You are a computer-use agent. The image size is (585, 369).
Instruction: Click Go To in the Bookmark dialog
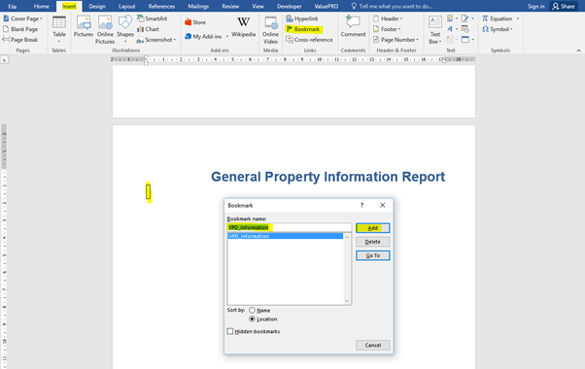373,255
